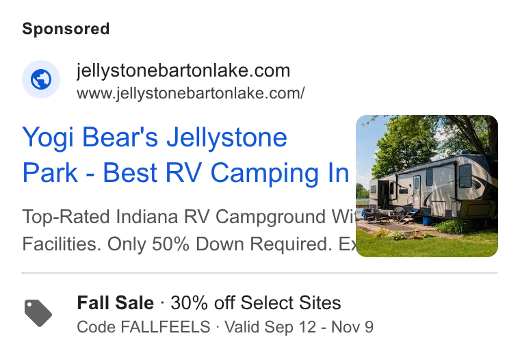Click the "30% off Select Sites" offer text
520x353 pixels.
[256, 303]
